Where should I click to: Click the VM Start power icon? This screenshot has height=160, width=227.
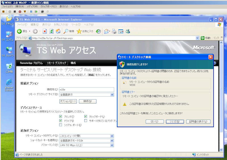coord(10,12)
